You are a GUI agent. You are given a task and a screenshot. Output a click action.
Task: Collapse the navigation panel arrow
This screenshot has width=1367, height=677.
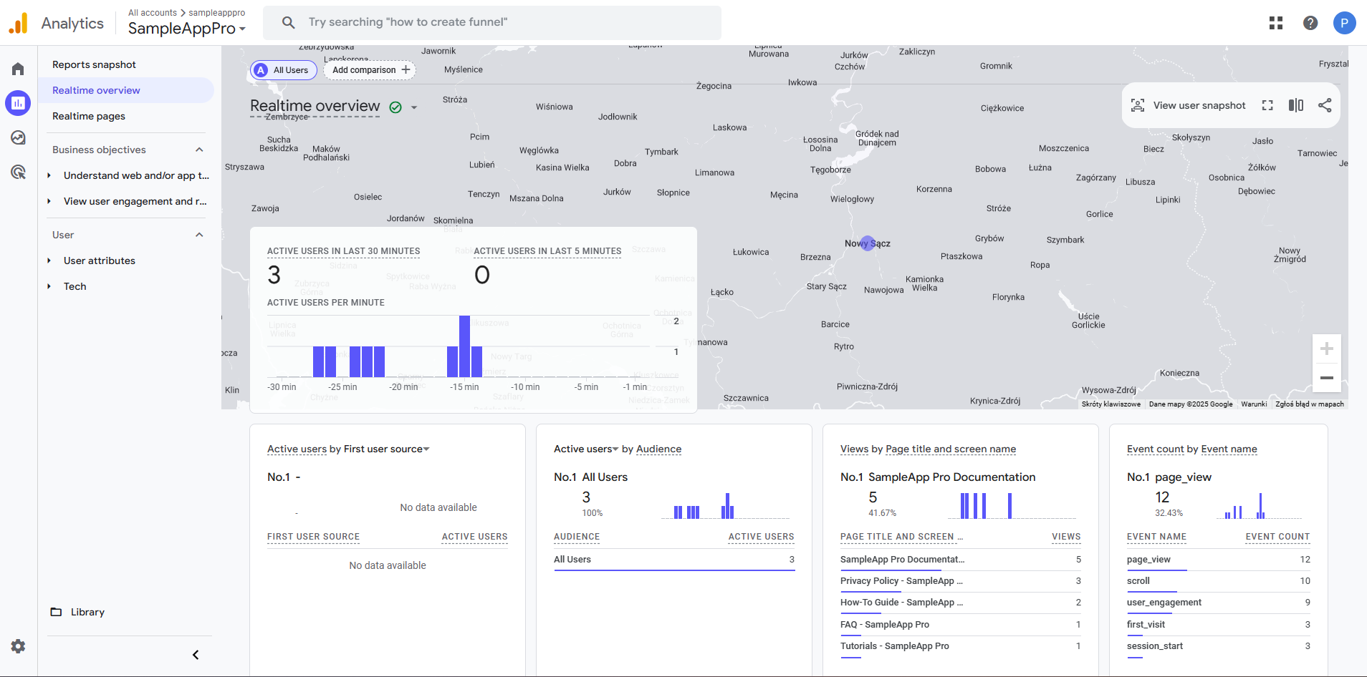[196, 655]
